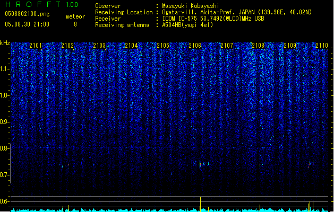Click the ICOM IC-575 receiver text
Screen dimensions: 334x212
[213, 19]
